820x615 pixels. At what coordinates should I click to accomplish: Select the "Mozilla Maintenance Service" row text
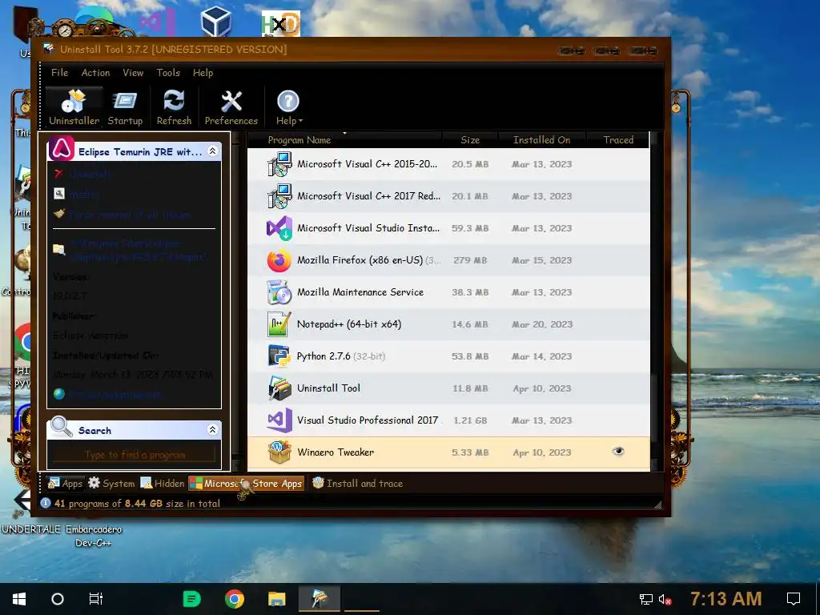(360, 292)
